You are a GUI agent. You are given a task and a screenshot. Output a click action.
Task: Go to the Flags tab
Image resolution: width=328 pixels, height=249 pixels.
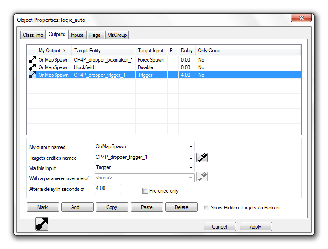pyautogui.click(x=95, y=35)
